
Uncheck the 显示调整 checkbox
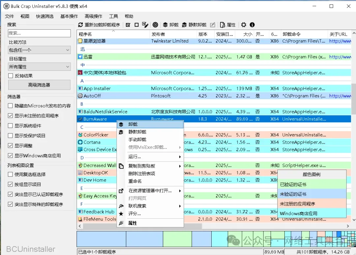(10, 146)
